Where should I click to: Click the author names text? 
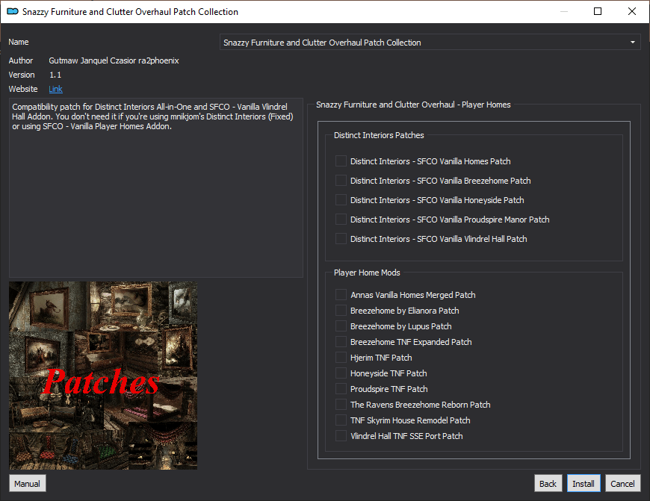tap(114, 60)
